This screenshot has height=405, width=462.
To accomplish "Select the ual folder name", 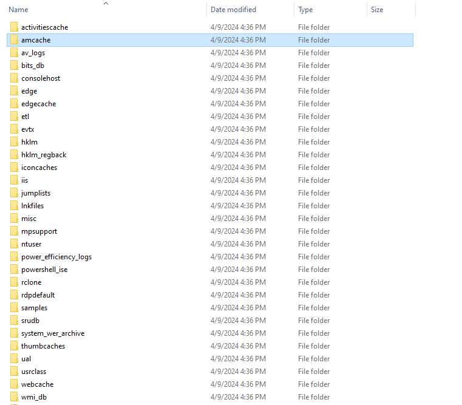I will pos(26,359).
